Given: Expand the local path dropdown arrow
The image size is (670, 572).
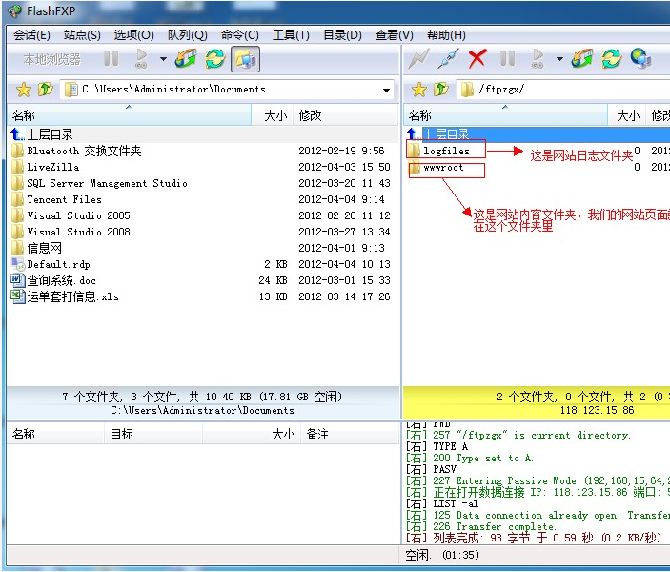Looking at the screenshot, I should tap(386, 90).
